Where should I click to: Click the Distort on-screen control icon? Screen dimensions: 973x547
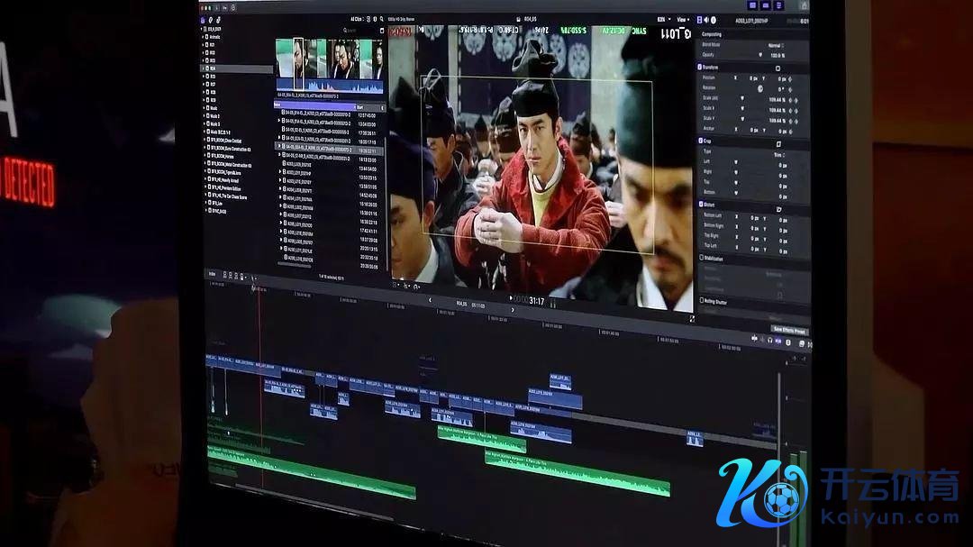778,208
